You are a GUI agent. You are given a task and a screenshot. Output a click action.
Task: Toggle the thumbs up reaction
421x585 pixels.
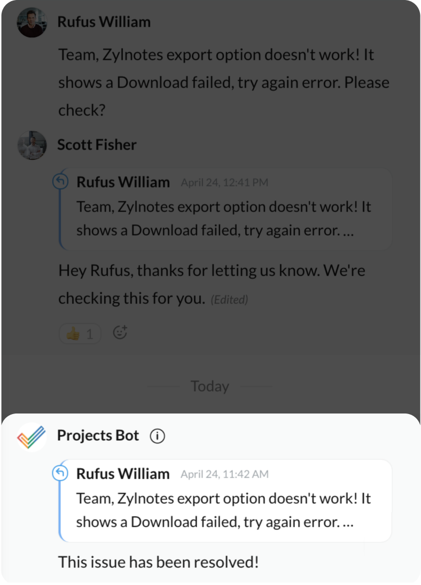[x=80, y=334]
